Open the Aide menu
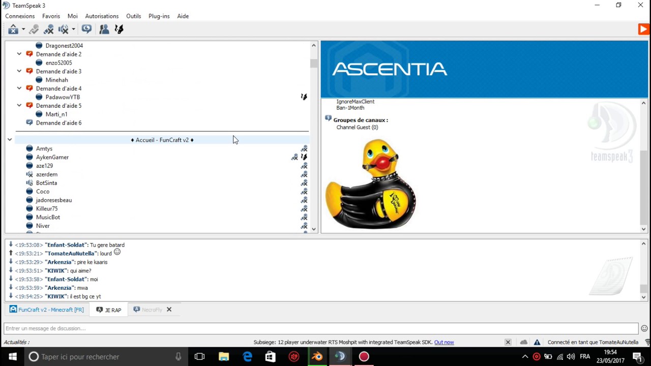 (183, 16)
